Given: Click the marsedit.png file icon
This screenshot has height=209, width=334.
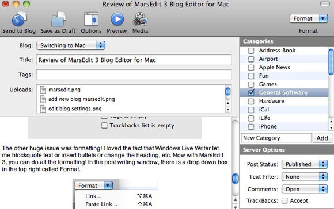Looking at the screenshot, I should pyautogui.click(x=43, y=90).
